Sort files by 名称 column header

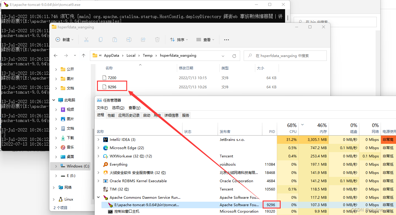[x=109, y=68]
